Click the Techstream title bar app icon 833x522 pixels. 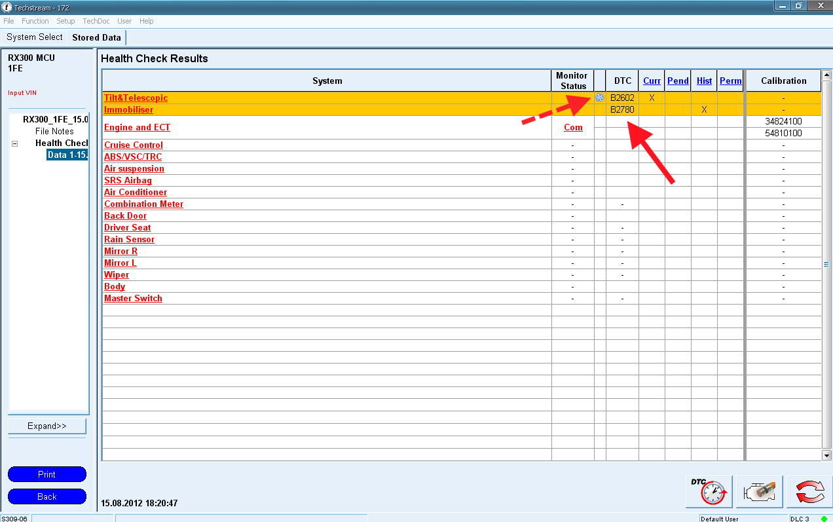point(7,7)
